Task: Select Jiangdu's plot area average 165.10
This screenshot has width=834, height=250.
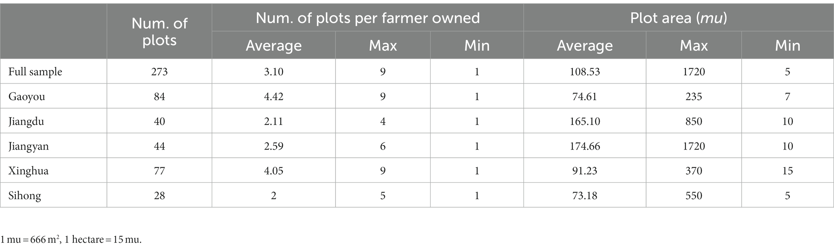Action: click(x=585, y=121)
